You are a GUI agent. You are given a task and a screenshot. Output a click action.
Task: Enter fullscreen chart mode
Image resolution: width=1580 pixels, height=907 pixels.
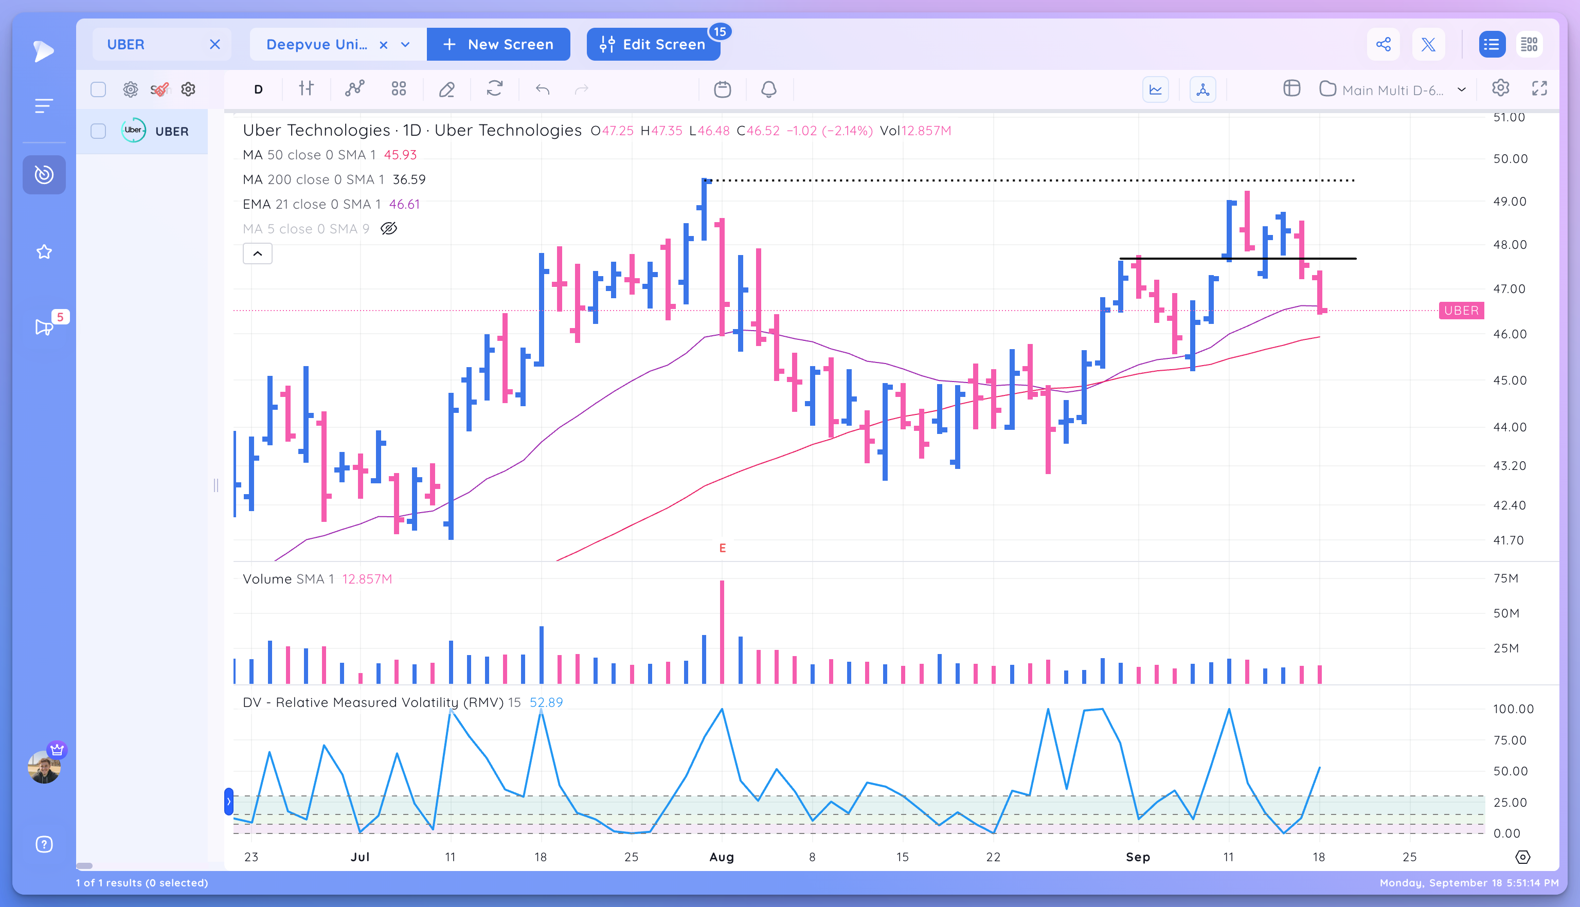coord(1539,88)
